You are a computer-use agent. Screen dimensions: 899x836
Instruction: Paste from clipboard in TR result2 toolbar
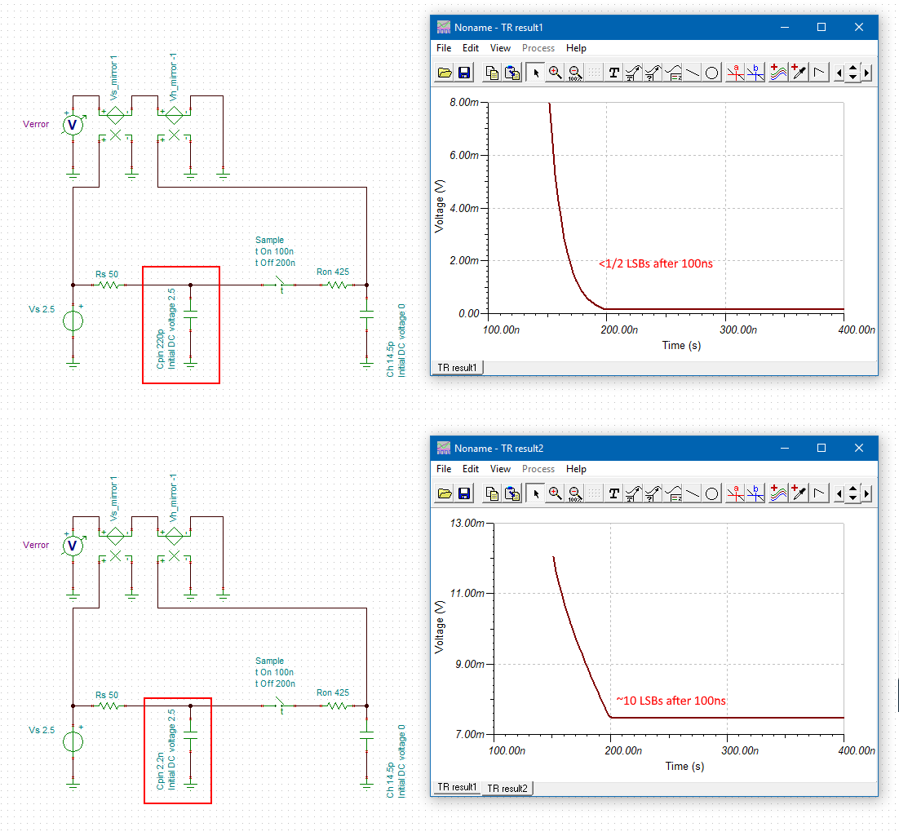[x=512, y=493]
